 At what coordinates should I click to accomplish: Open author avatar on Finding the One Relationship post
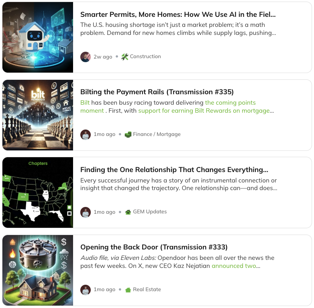86,212
